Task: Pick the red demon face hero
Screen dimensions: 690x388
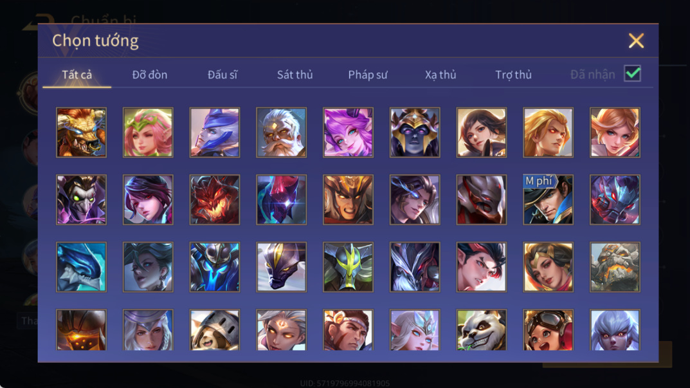Action: pyautogui.click(x=215, y=199)
